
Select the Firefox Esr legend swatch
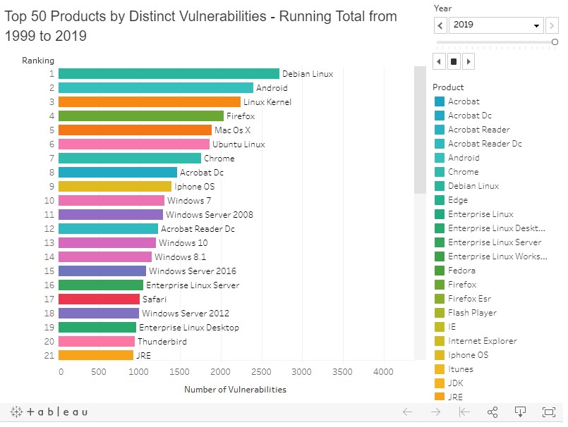440,299
